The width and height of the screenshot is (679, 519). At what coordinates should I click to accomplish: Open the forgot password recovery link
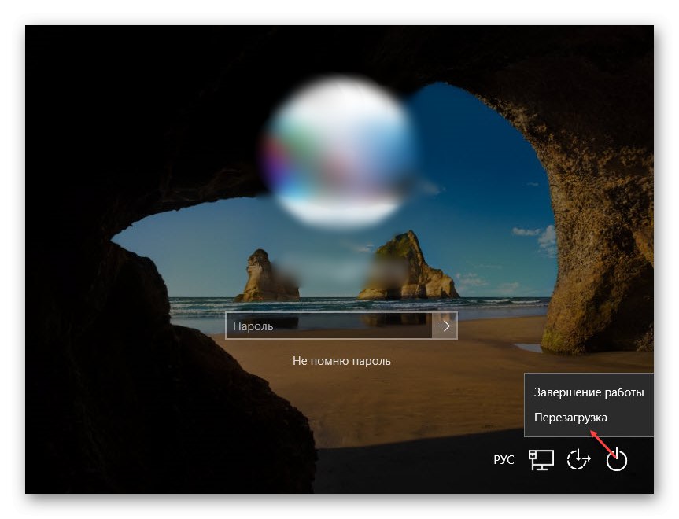click(x=343, y=361)
